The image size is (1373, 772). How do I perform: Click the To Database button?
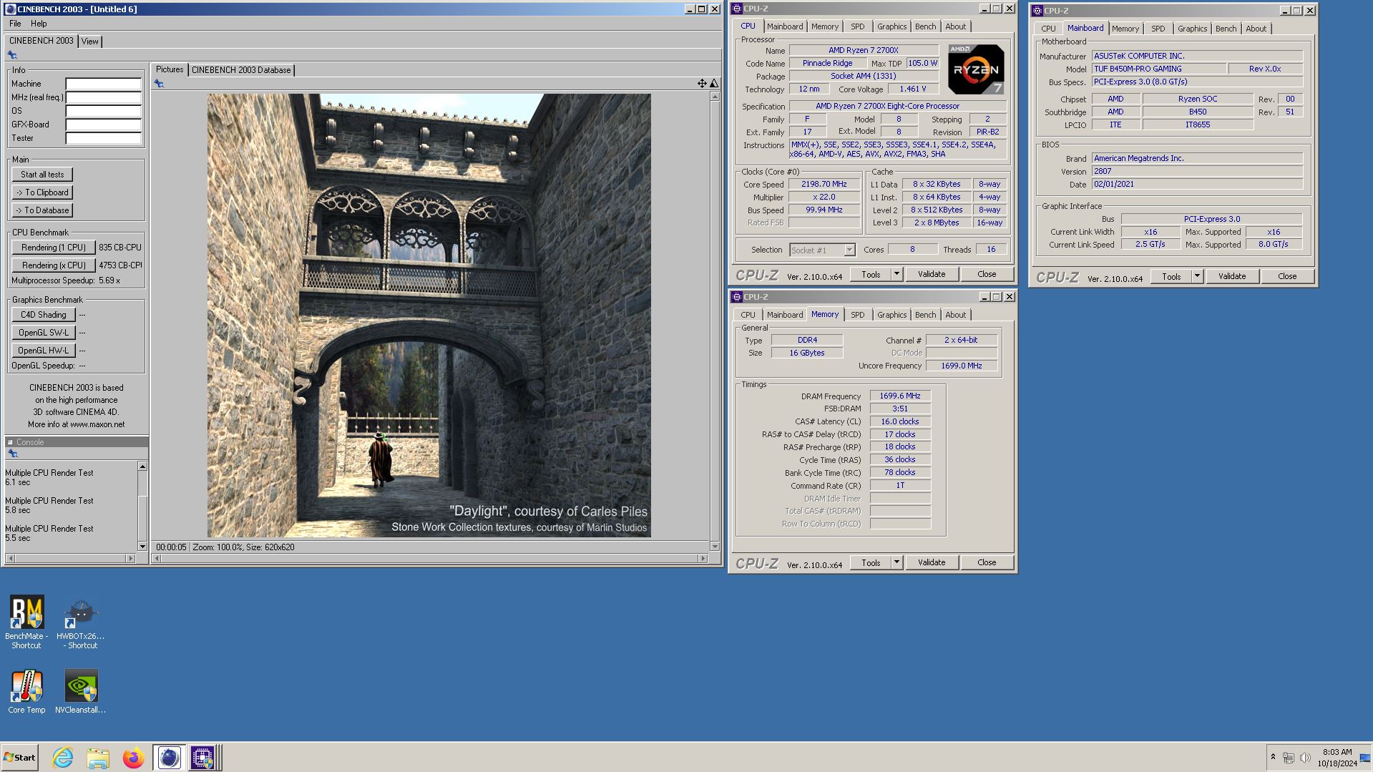(42, 210)
